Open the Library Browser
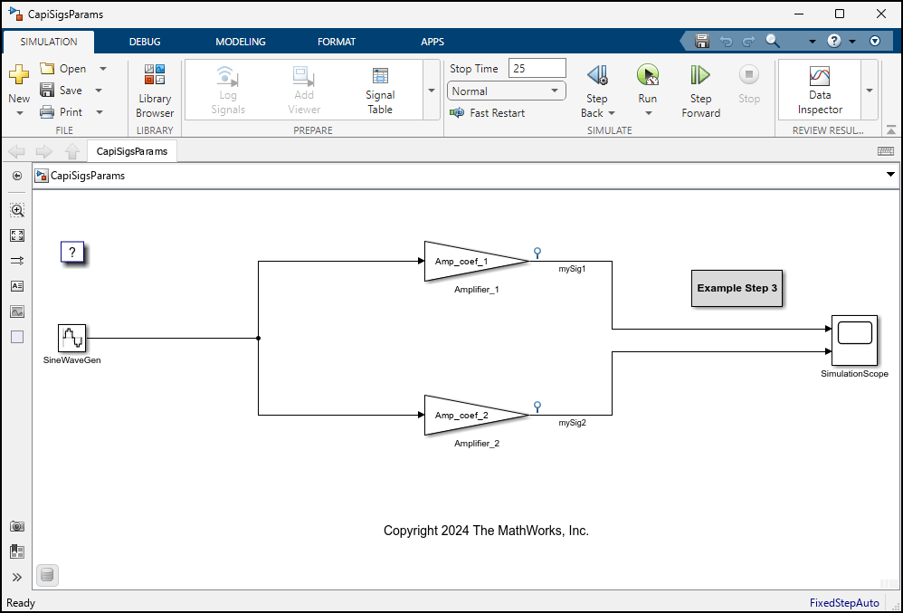Viewport: 903px width, 613px height. (x=155, y=91)
